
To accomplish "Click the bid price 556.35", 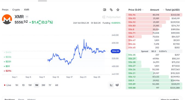I will pos(132,55).
